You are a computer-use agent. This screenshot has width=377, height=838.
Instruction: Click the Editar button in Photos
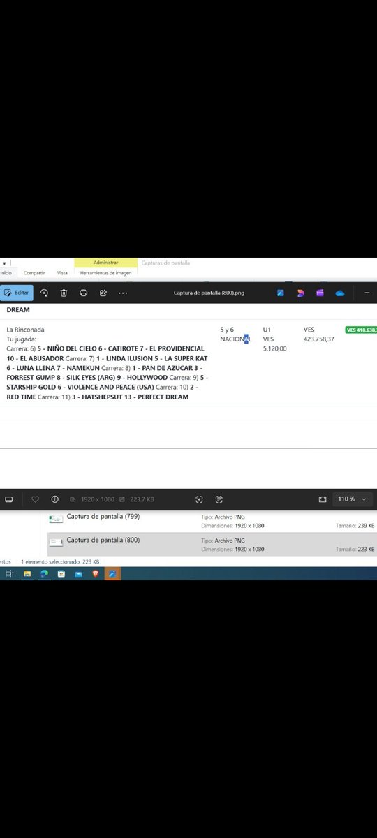[17, 293]
